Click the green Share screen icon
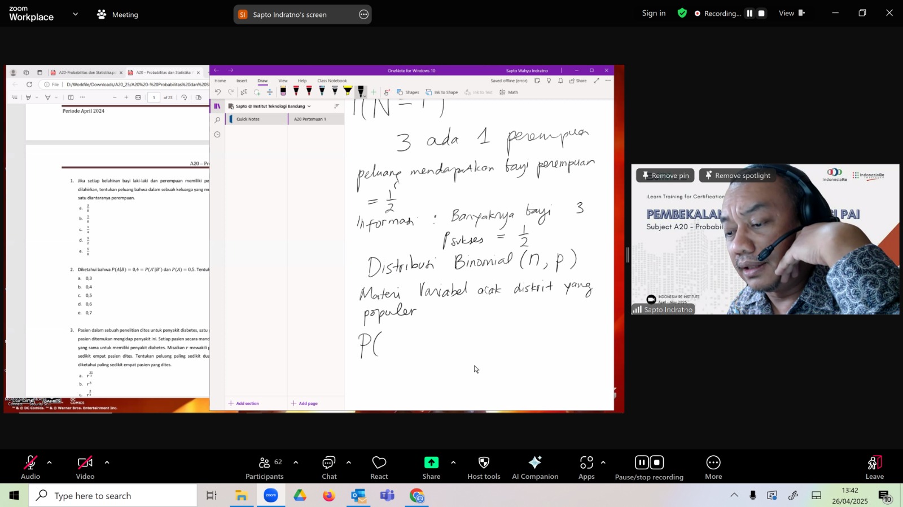Screen dimensions: 903x507 tap(431, 462)
